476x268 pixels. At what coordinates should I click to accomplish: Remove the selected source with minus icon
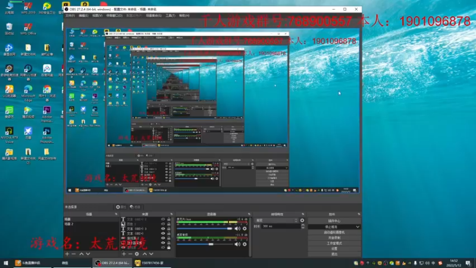click(x=130, y=254)
